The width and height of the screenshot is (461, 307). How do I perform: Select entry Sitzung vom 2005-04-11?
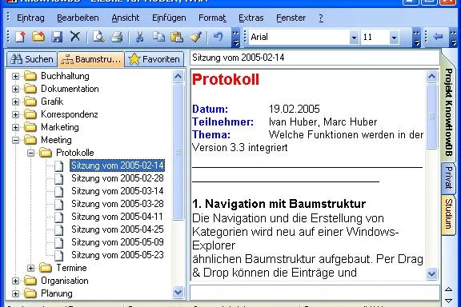(117, 217)
